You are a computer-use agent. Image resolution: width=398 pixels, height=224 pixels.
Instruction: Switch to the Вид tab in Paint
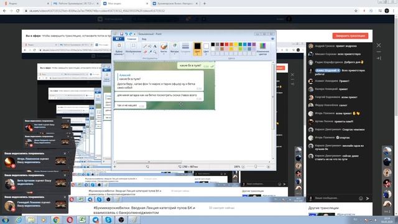click(x=144, y=39)
